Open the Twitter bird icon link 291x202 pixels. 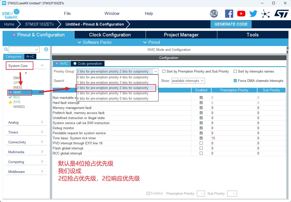pyautogui.click(x=253, y=14)
